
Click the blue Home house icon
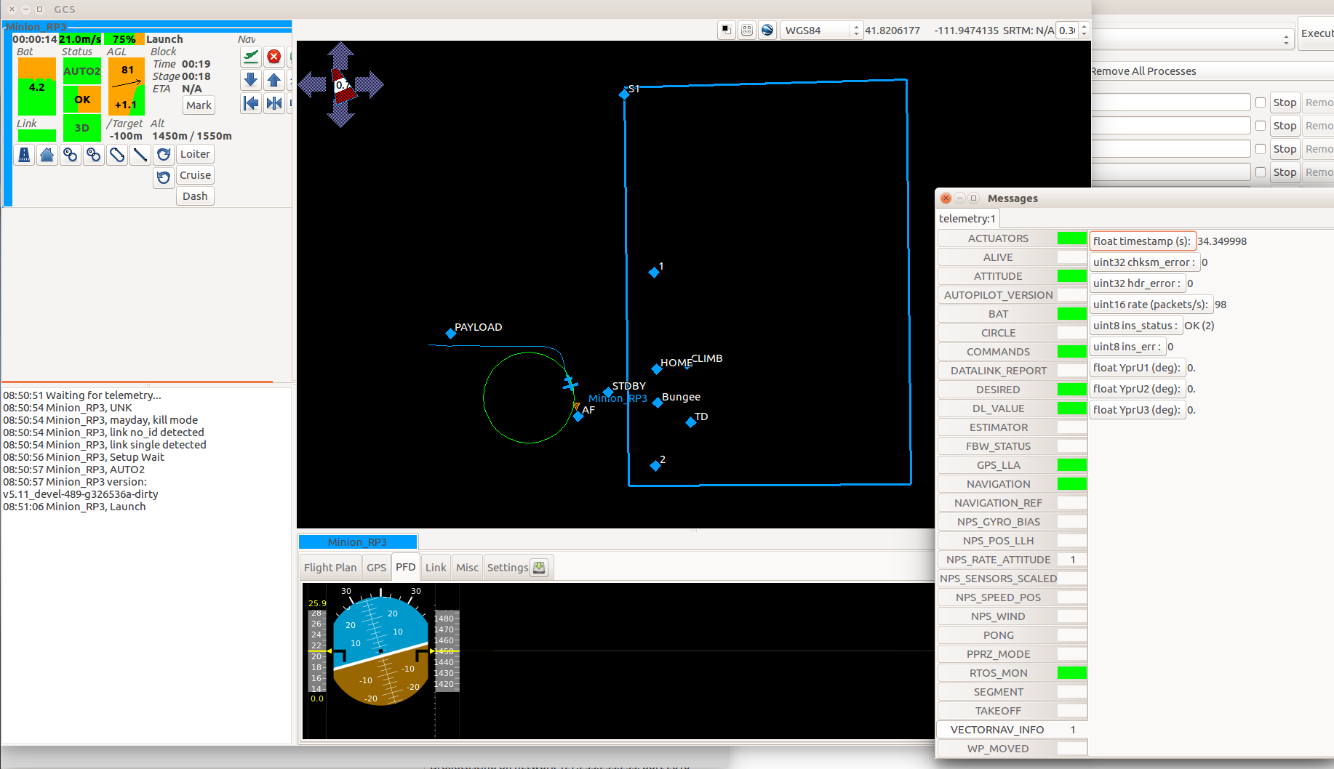(47, 155)
